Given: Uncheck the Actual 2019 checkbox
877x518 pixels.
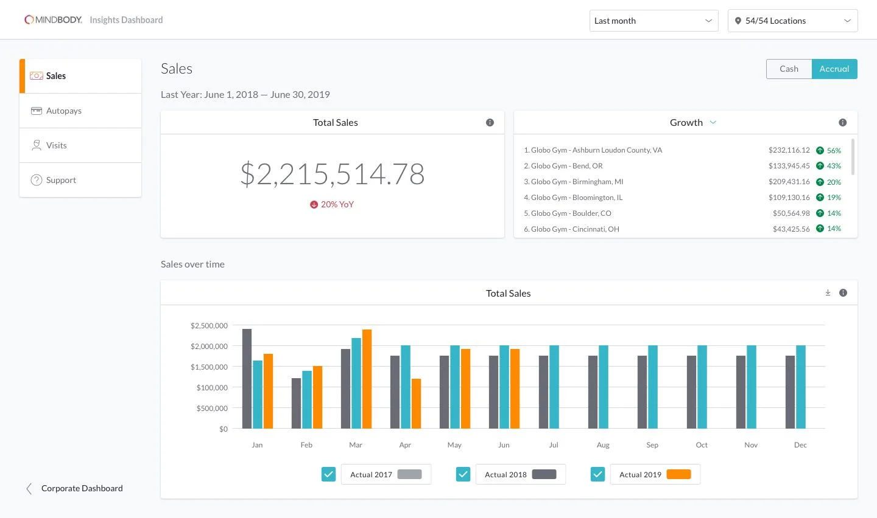Looking at the screenshot, I should 597,474.
